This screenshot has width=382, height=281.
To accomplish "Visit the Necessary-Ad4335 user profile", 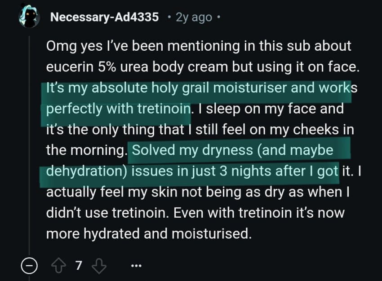I will (105, 17).
